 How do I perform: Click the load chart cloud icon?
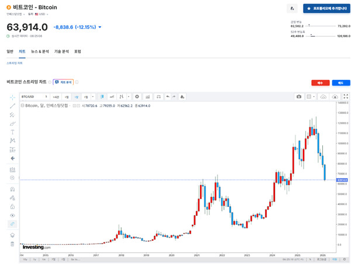[x=323, y=96]
